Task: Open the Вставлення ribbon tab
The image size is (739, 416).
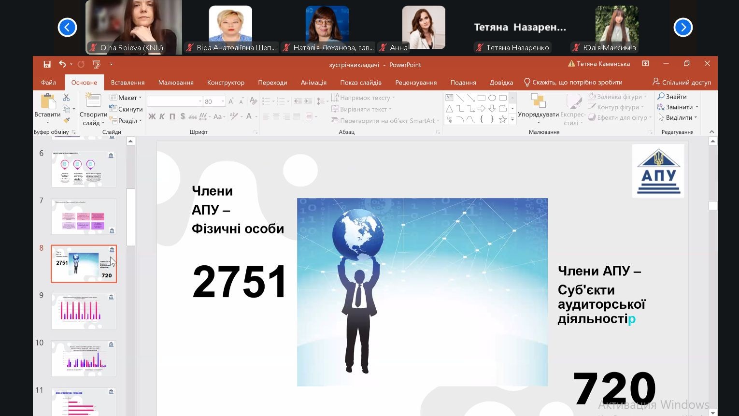Action: [128, 83]
